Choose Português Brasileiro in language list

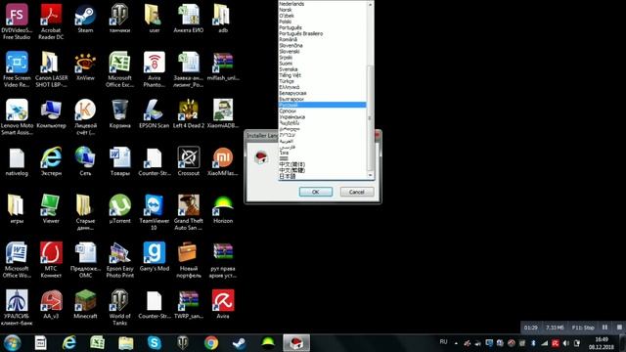[x=322, y=33]
